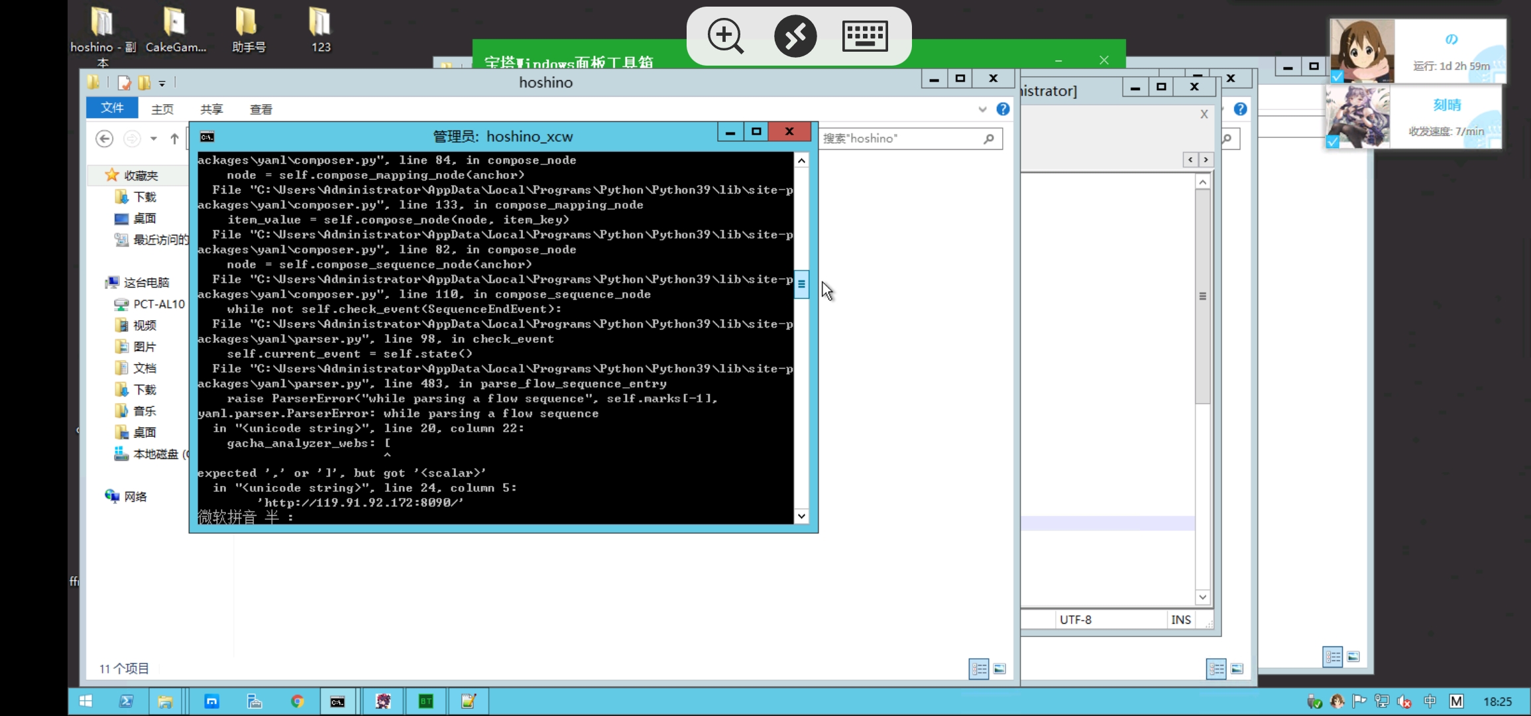Expand the recent locations dropdown next to the back button
The image size is (1531, 716).
pos(153,139)
